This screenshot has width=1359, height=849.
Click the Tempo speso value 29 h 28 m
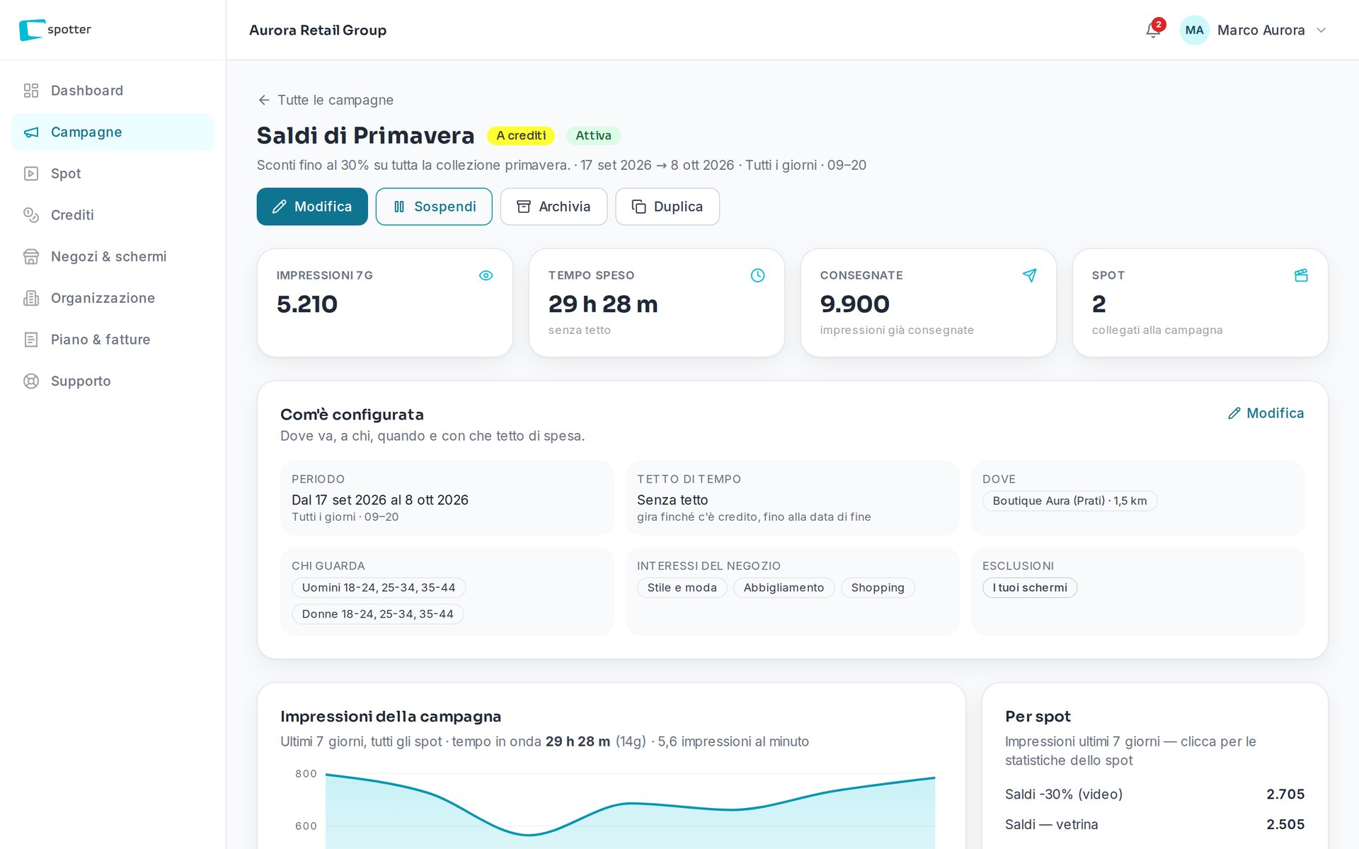(x=603, y=304)
